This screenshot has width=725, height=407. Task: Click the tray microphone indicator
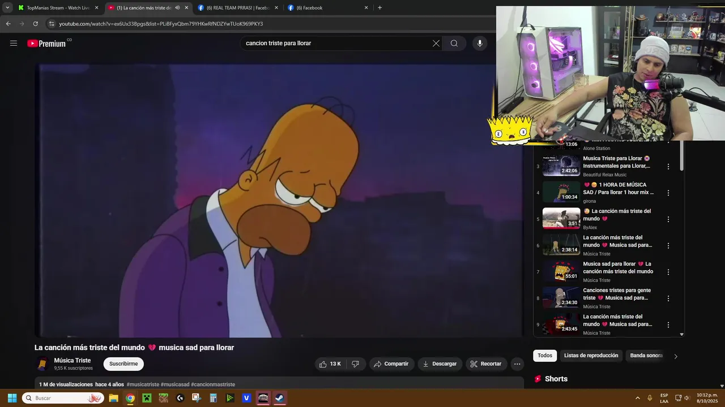pos(650,398)
